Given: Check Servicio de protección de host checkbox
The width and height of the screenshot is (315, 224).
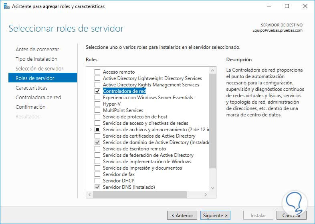Looking at the screenshot, I should pos(97,117).
